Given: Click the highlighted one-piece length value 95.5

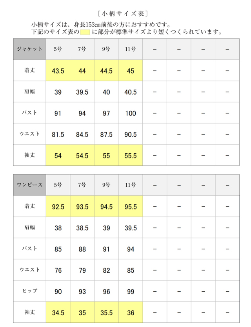Looking at the screenshot, I should [x=130, y=206].
